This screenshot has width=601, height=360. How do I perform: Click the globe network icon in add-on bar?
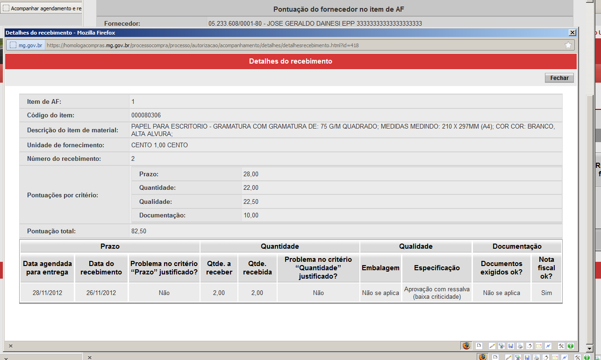pyautogui.click(x=501, y=346)
